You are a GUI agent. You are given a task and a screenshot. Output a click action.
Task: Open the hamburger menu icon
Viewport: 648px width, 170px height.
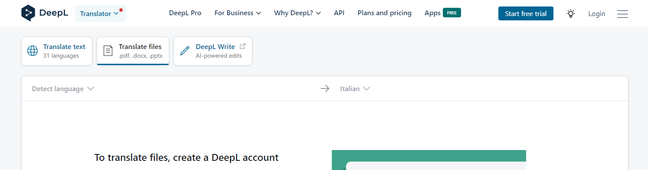click(622, 14)
